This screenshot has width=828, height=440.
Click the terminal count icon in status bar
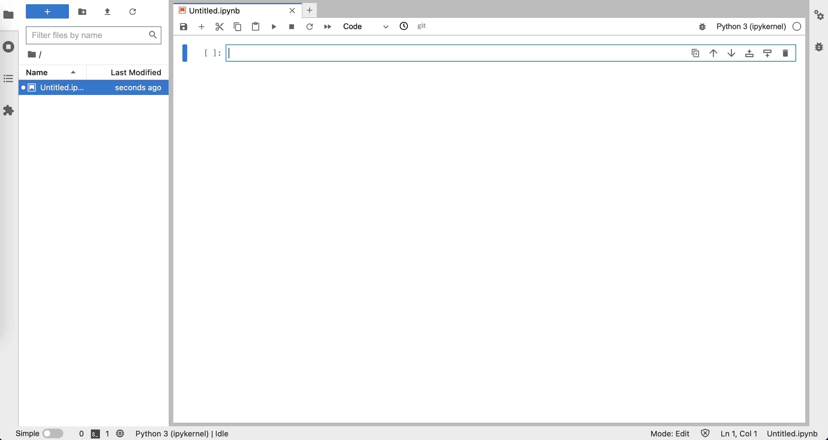click(x=95, y=434)
